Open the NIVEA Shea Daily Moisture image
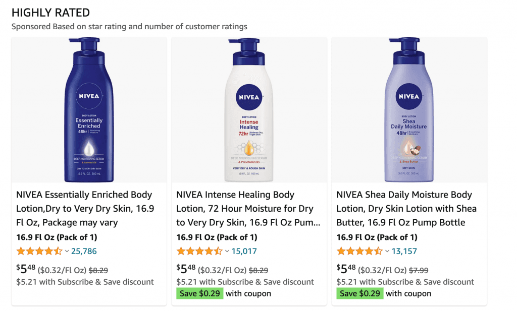Viewport: 517px width, 311px height. pos(409,111)
